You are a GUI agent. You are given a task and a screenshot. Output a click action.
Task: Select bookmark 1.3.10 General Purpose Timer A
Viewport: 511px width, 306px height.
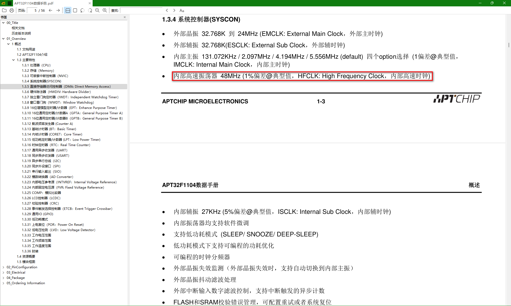[x=72, y=113]
